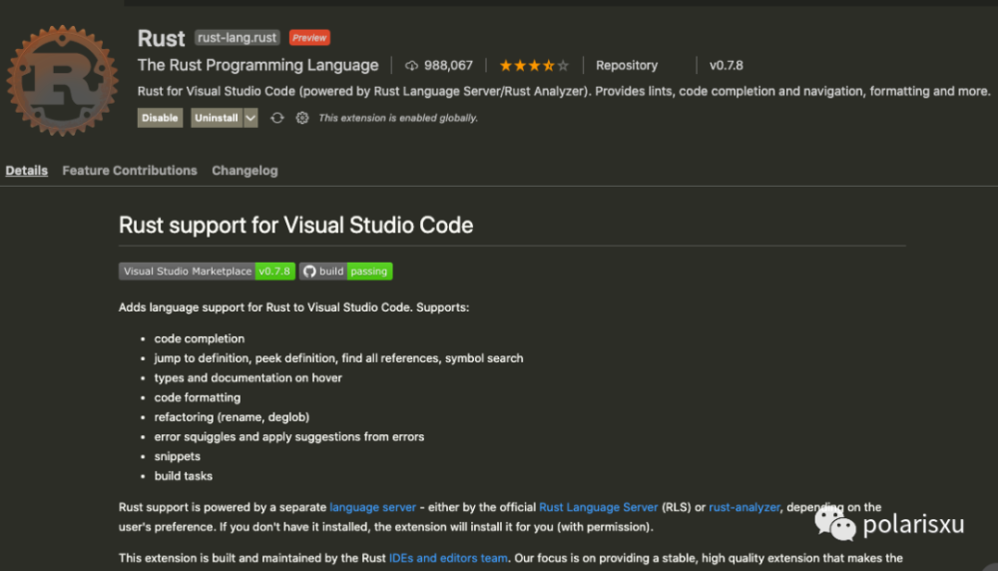This screenshot has width=998, height=571.
Task: Click the Rust gear logo icon
Action: 62,81
